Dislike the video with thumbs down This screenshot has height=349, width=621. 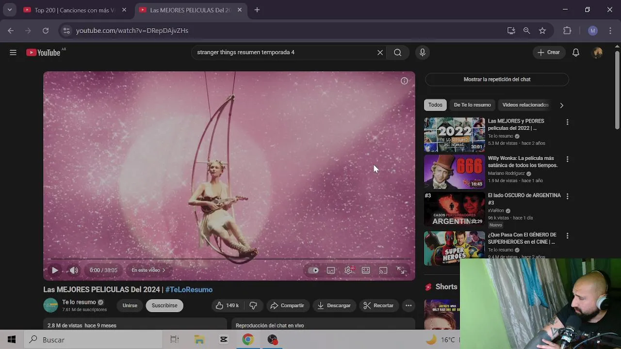click(x=253, y=305)
